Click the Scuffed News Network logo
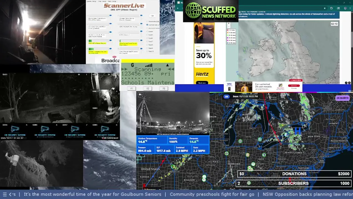The width and height of the screenshot is (353, 199). [211, 12]
